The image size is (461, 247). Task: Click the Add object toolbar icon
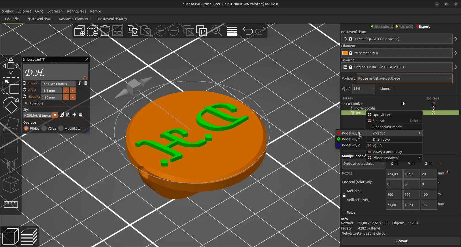tap(80, 30)
